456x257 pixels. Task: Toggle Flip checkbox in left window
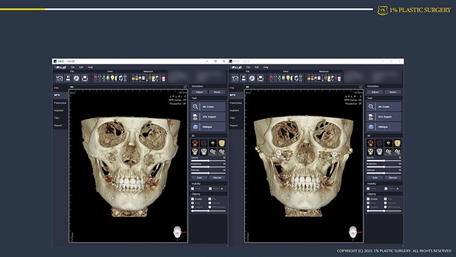click(x=210, y=199)
